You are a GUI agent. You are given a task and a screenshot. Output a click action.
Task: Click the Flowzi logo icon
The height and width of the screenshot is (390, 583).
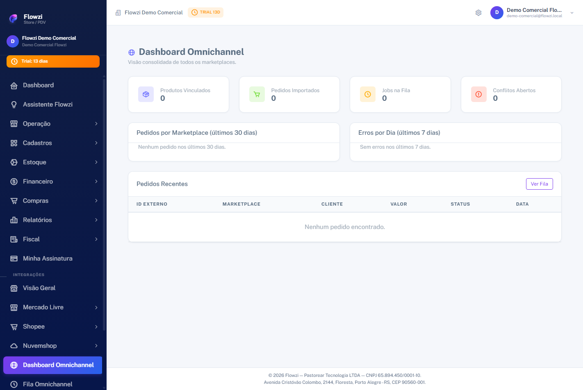pos(14,18)
